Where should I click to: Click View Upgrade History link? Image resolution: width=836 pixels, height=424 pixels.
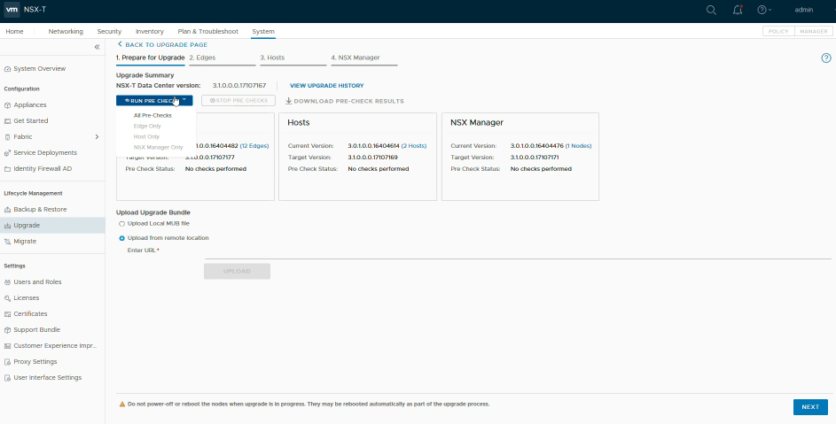pyautogui.click(x=326, y=85)
